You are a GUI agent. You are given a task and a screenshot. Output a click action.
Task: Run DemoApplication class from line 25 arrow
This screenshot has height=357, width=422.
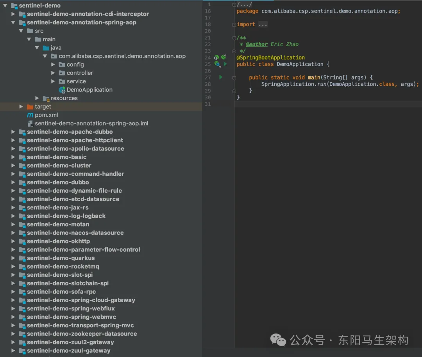click(x=225, y=64)
